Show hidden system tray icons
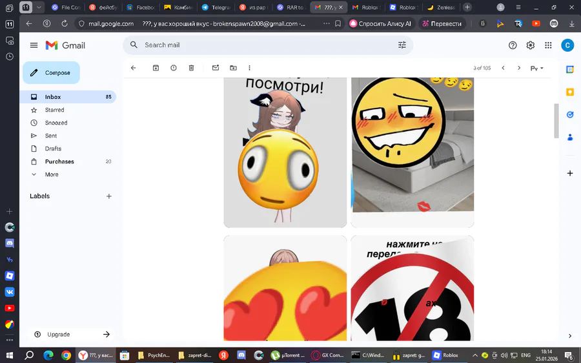 coord(474,355)
